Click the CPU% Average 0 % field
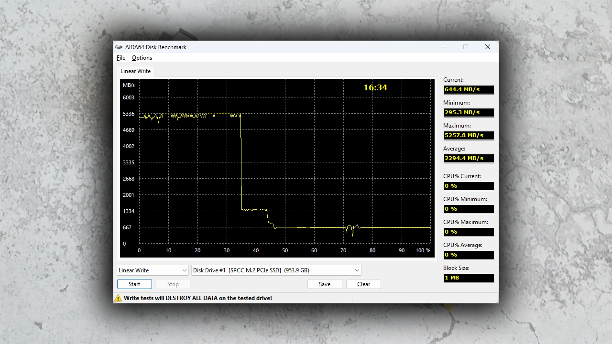The width and height of the screenshot is (612, 344). point(469,255)
